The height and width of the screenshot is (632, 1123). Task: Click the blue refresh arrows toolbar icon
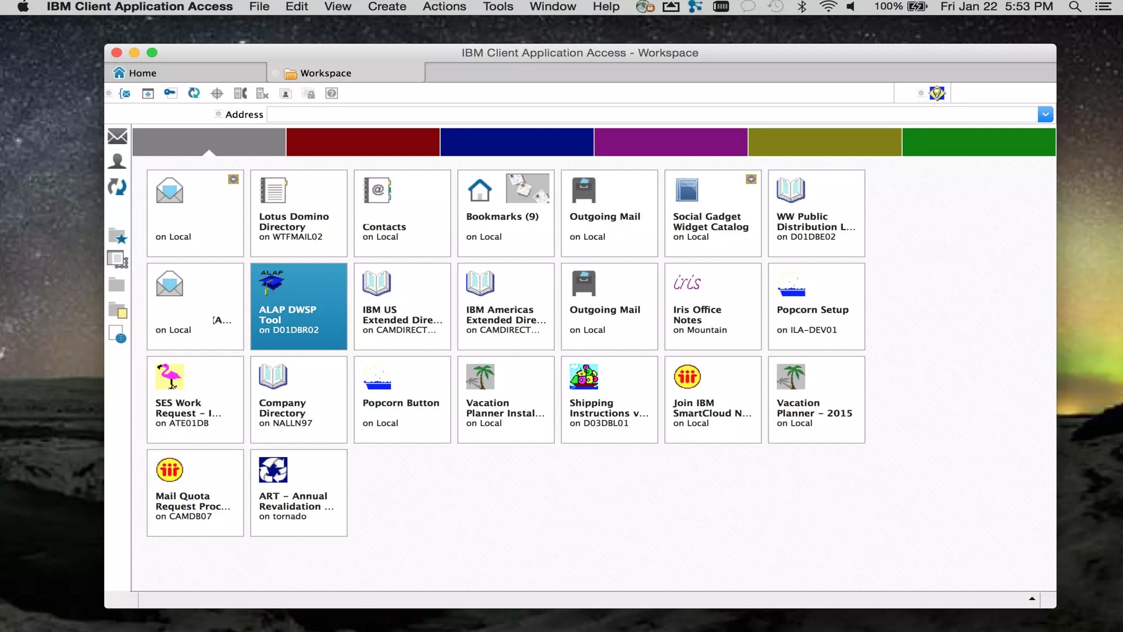[194, 93]
